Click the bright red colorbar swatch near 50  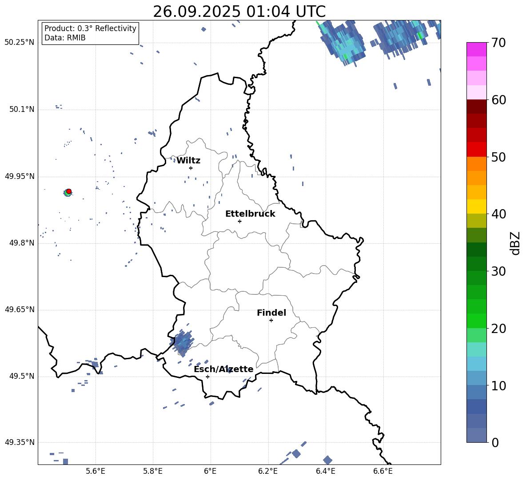(x=476, y=150)
